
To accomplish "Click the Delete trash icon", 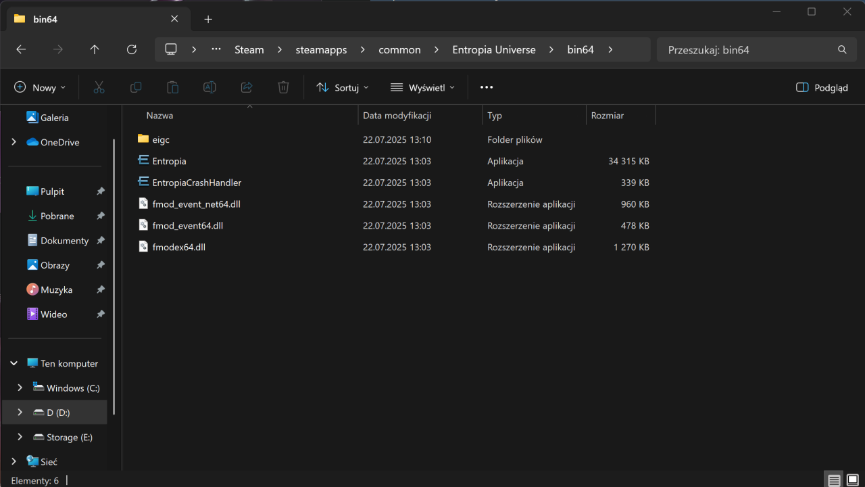I will [x=284, y=87].
